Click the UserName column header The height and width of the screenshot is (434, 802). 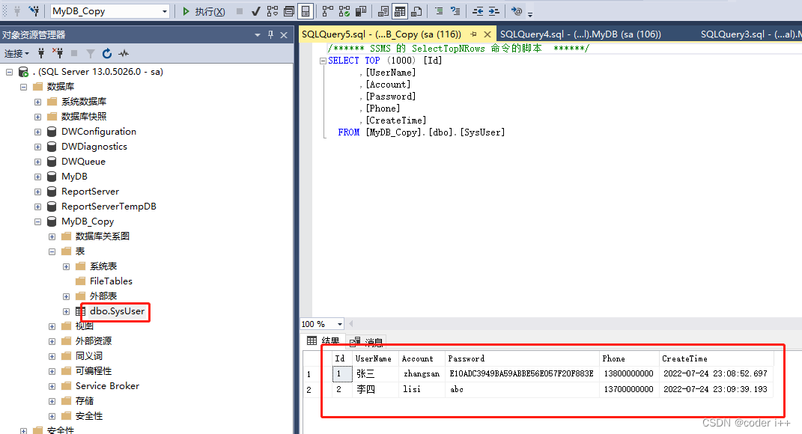(375, 359)
